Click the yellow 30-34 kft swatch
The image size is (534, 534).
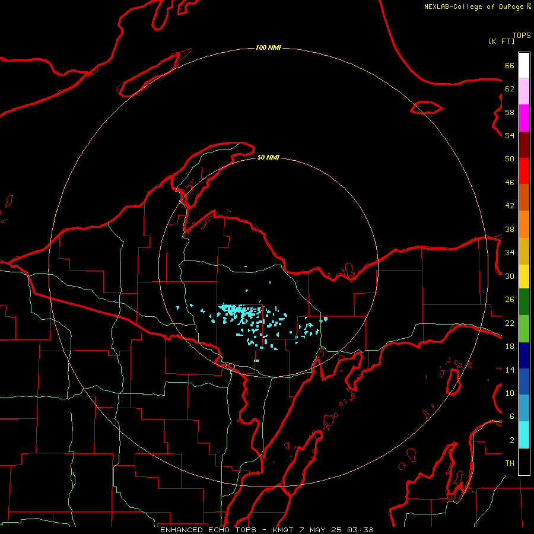tap(524, 276)
